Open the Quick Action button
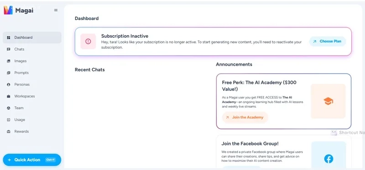Viewport: 365px width, 170px height. [32, 160]
